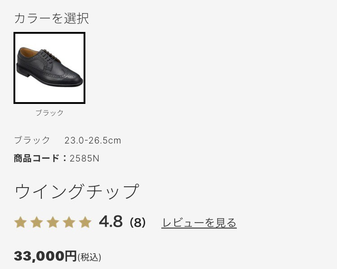Viewport: 337px width, 269px height.
Task: Click the 23.0-26.5cm size range text
Action: [x=93, y=140]
